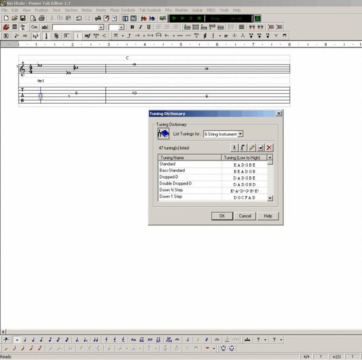Select the 'Double Dropped-D' tuning row
The image size is (362, 360).
click(213, 184)
